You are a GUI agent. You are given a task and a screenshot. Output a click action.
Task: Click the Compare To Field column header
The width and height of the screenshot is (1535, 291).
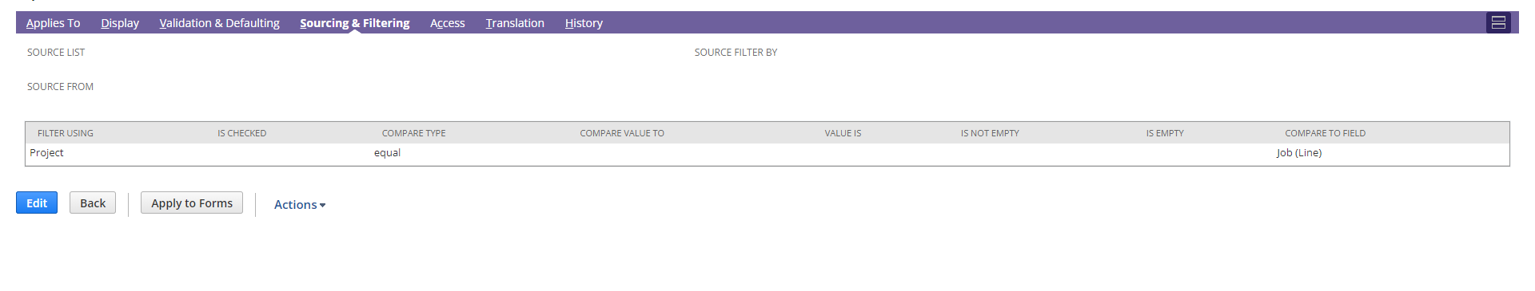pyautogui.click(x=1325, y=133)
